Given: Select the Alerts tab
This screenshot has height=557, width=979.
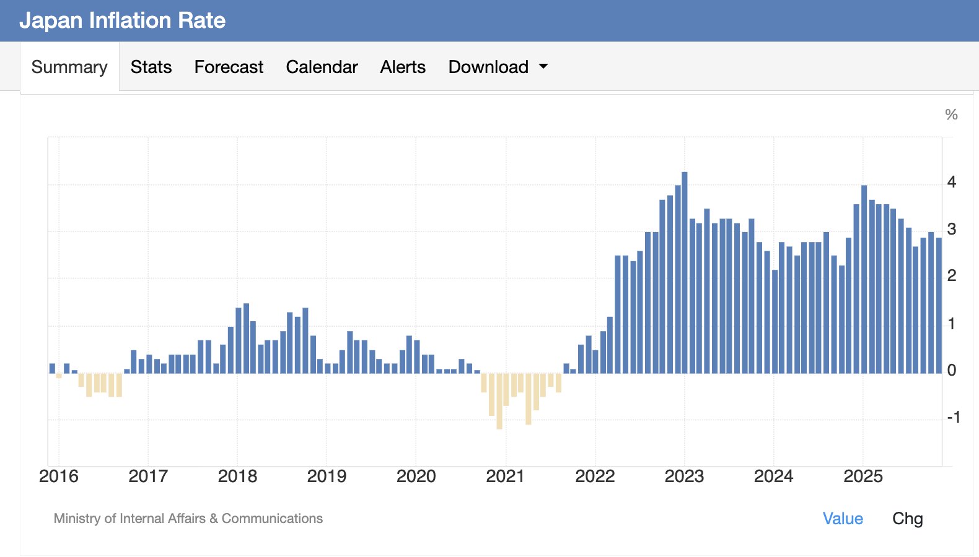Looking at the screenshot, I should 403,67.
